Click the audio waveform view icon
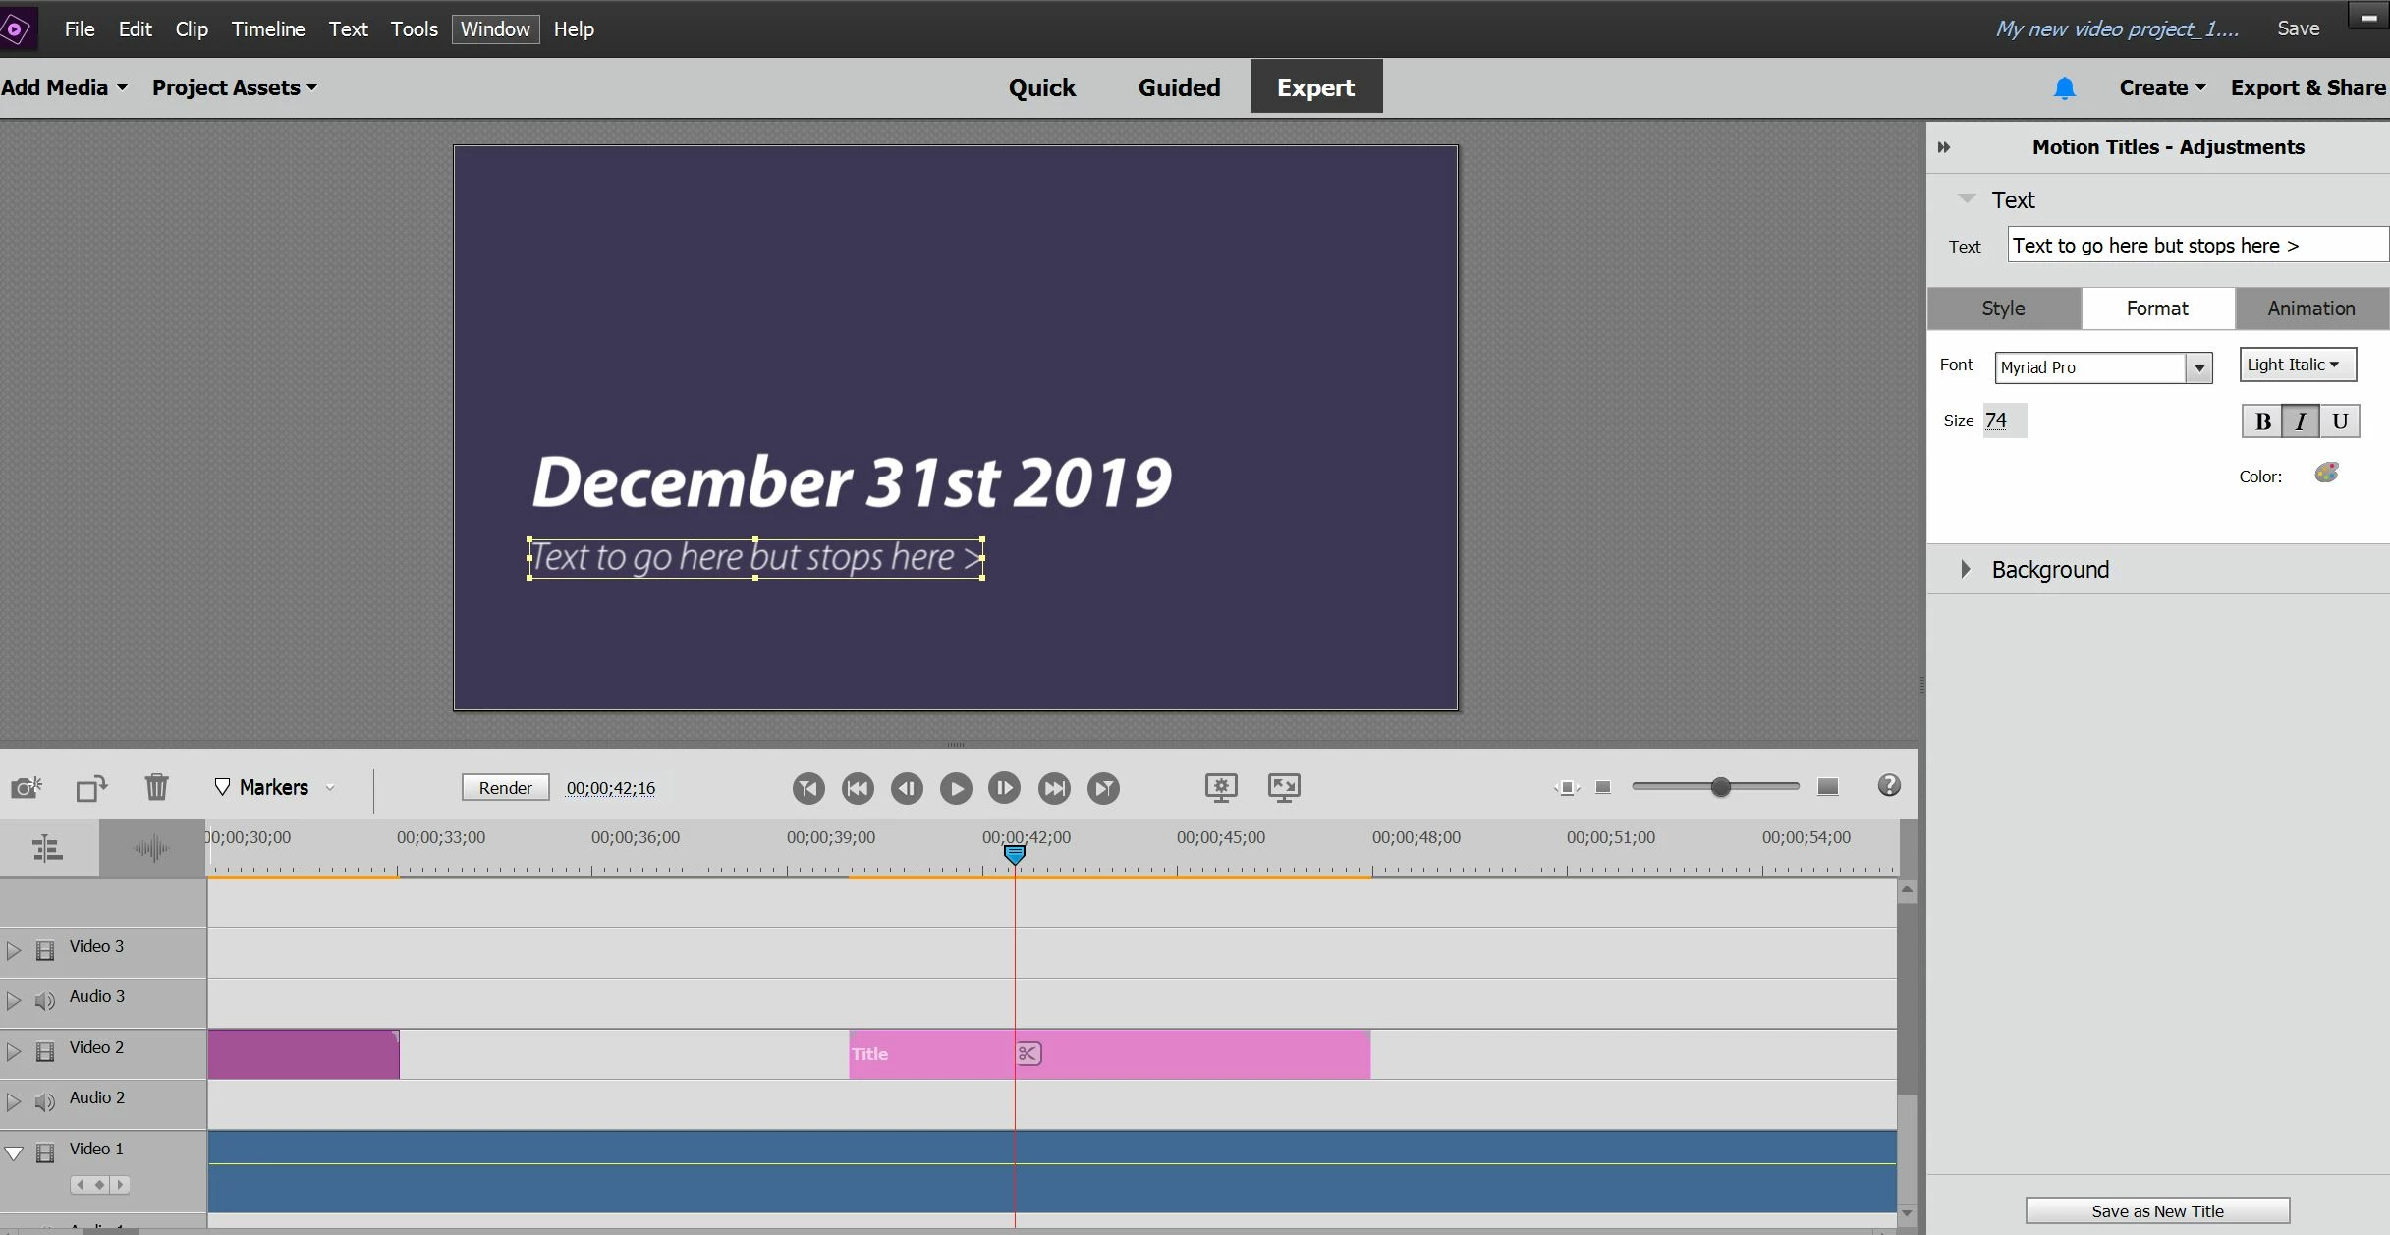 coord(151,848)
